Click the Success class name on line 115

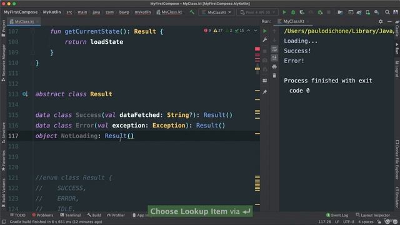88,115
